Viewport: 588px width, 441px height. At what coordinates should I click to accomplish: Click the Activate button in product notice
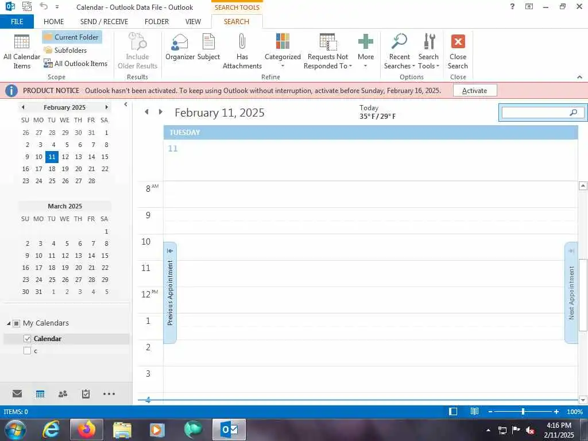[475, 90]
